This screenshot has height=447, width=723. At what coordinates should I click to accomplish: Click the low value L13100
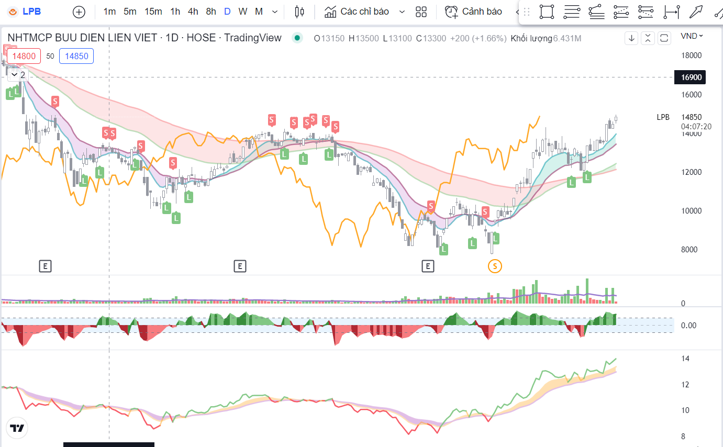(x=397, y=38)
